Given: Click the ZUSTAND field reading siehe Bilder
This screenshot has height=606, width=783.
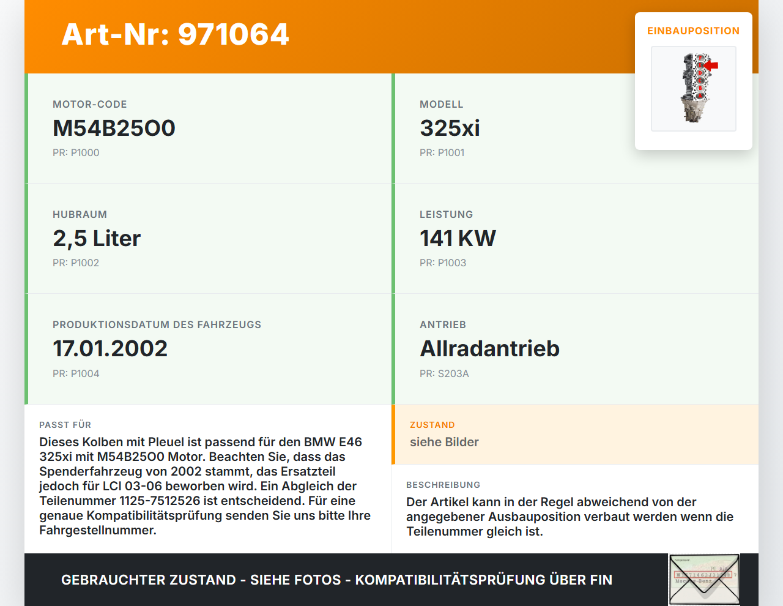Looking at the screenshot, I should 444,442.
